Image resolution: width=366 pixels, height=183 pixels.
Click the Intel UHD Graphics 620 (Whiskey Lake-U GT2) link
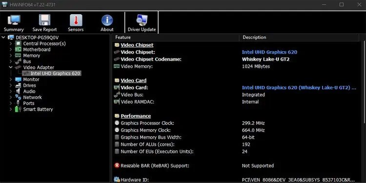(x=299, y=88)
